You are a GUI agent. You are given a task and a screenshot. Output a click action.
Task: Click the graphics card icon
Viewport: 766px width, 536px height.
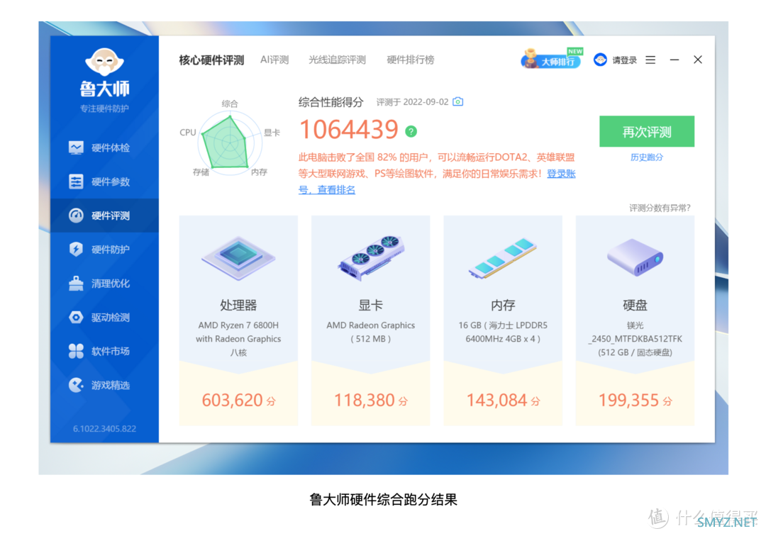coord(371,258)
